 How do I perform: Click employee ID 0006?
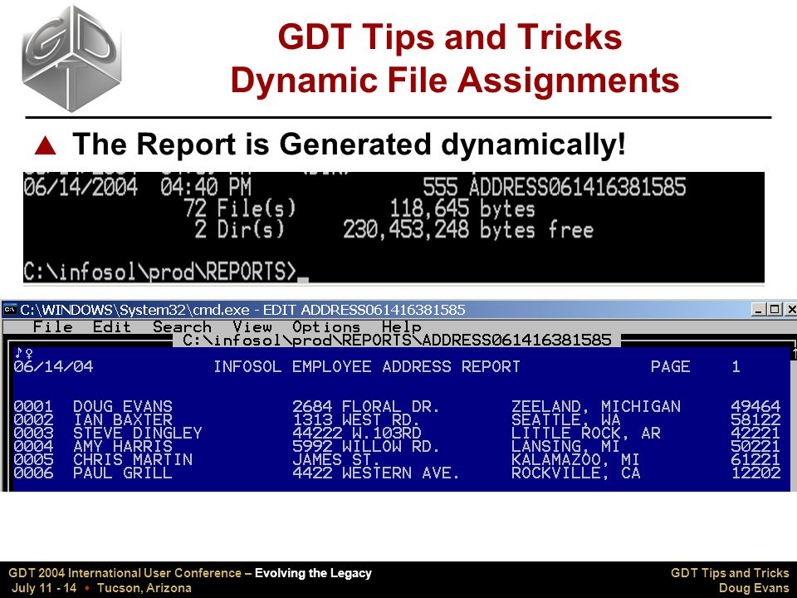pos(33,473)
